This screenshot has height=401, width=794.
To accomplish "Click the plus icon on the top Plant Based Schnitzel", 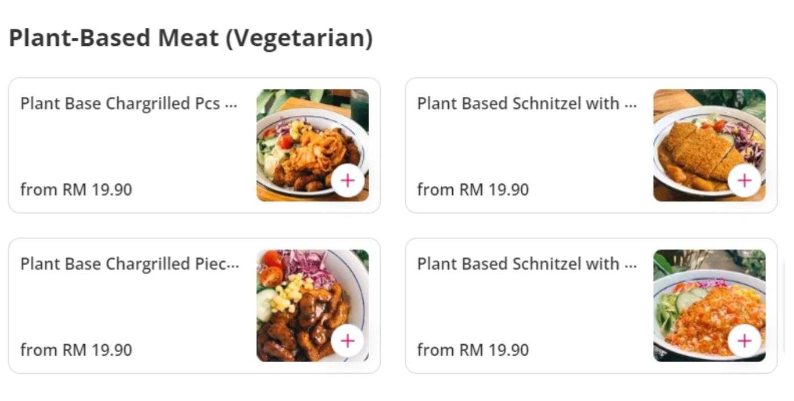I will click(x=744, y=181).
